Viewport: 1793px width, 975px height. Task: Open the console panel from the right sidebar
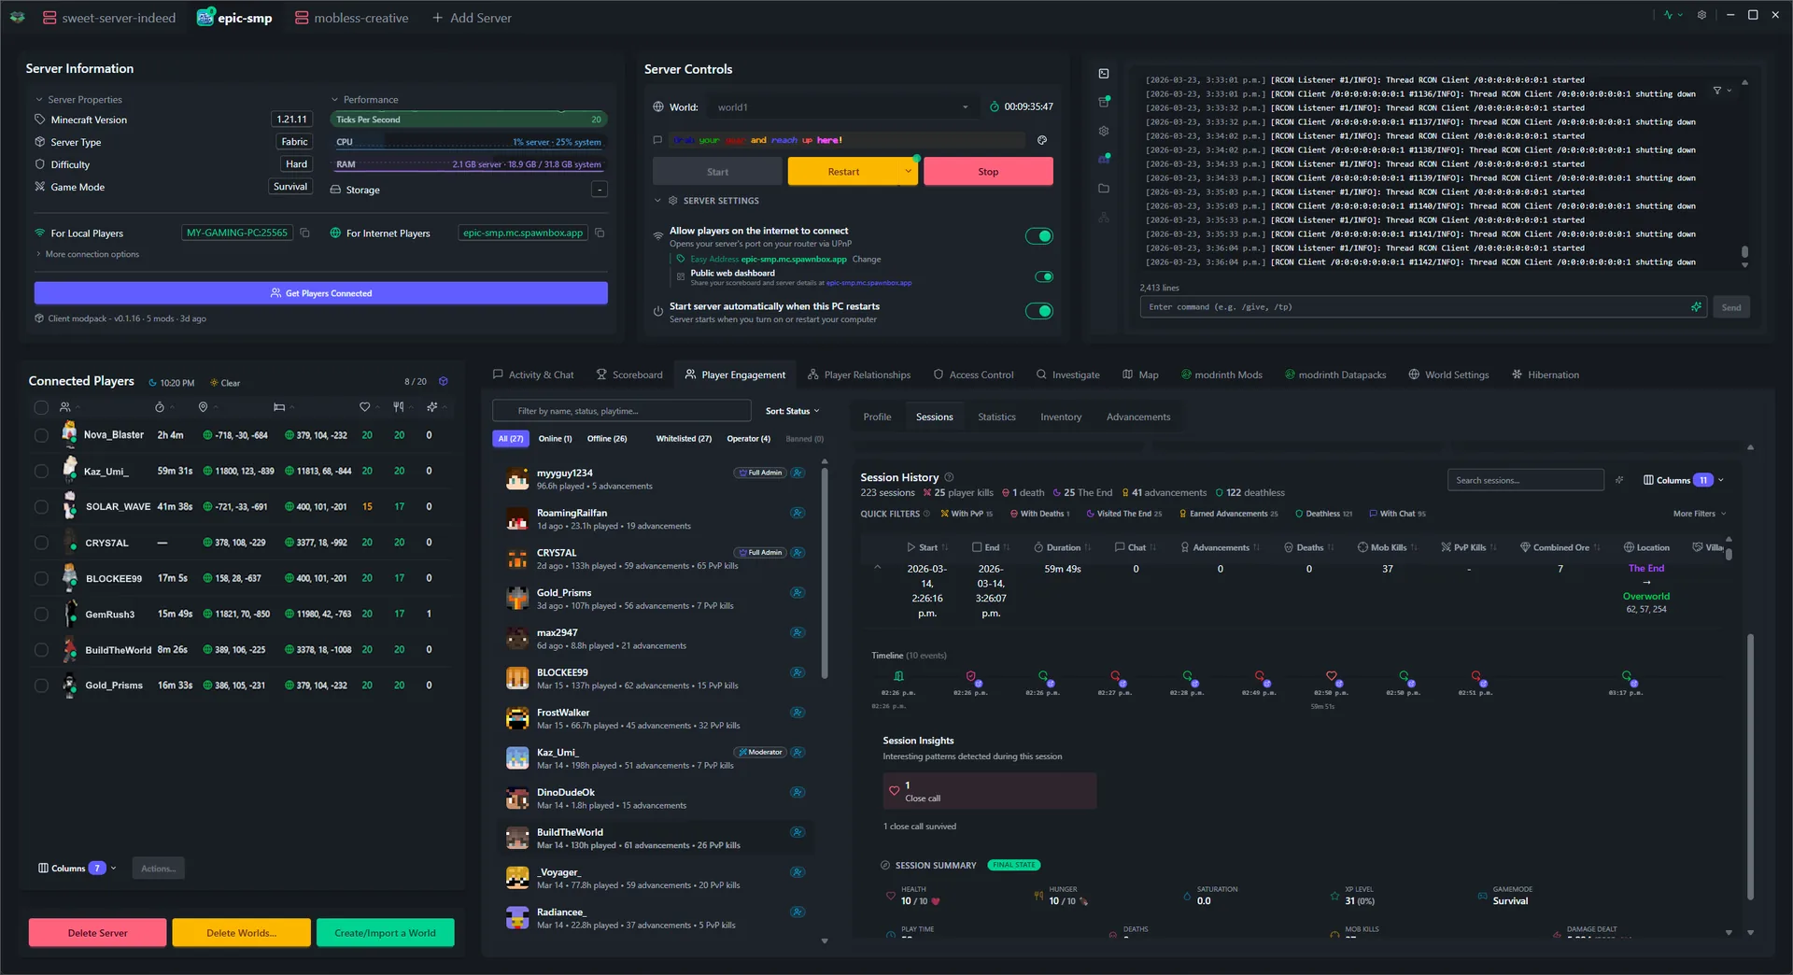click(x=1104, y=74)
